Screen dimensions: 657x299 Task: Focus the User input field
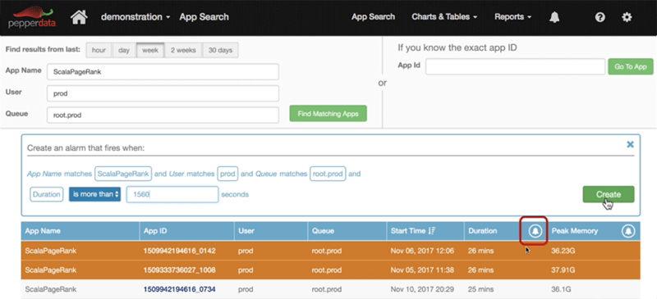163,93
